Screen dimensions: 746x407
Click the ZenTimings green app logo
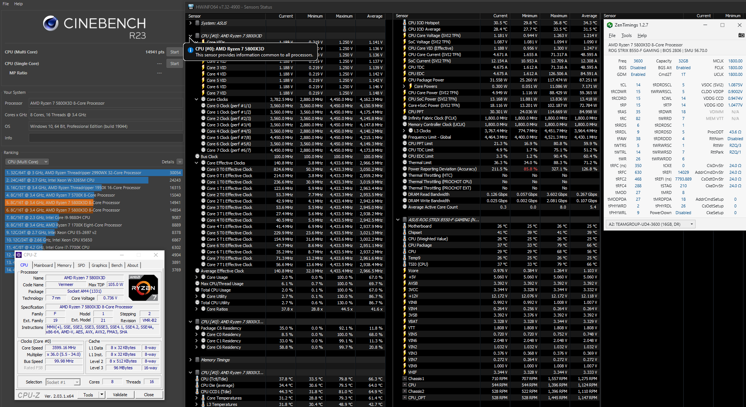(610, 25)
